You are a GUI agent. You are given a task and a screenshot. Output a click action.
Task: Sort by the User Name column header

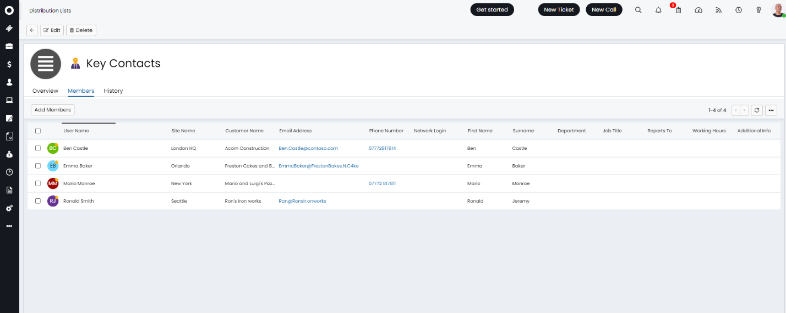pyautogui.click(x=76, y=131)
